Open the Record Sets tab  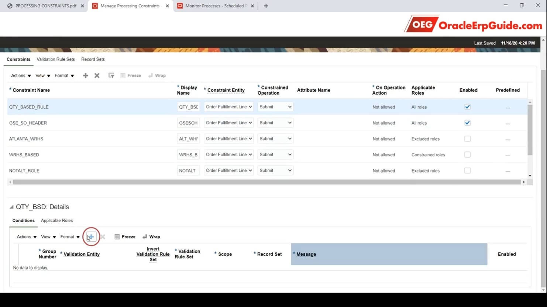[x=93, y=59]
